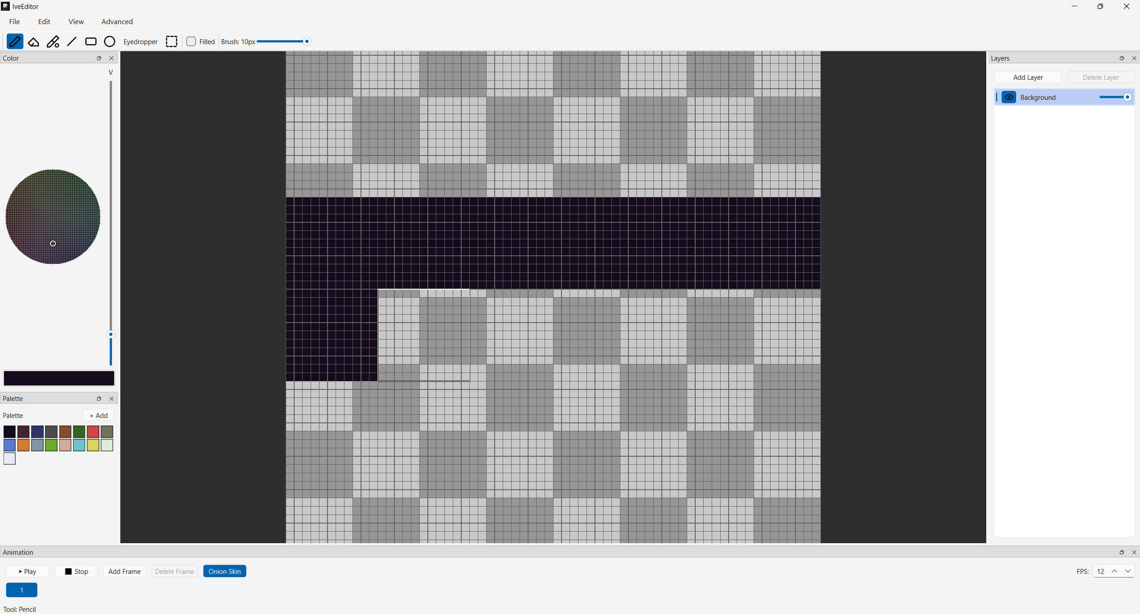1140x614 pixels.
Task: Add current color to palette
Action: point(98,415)
